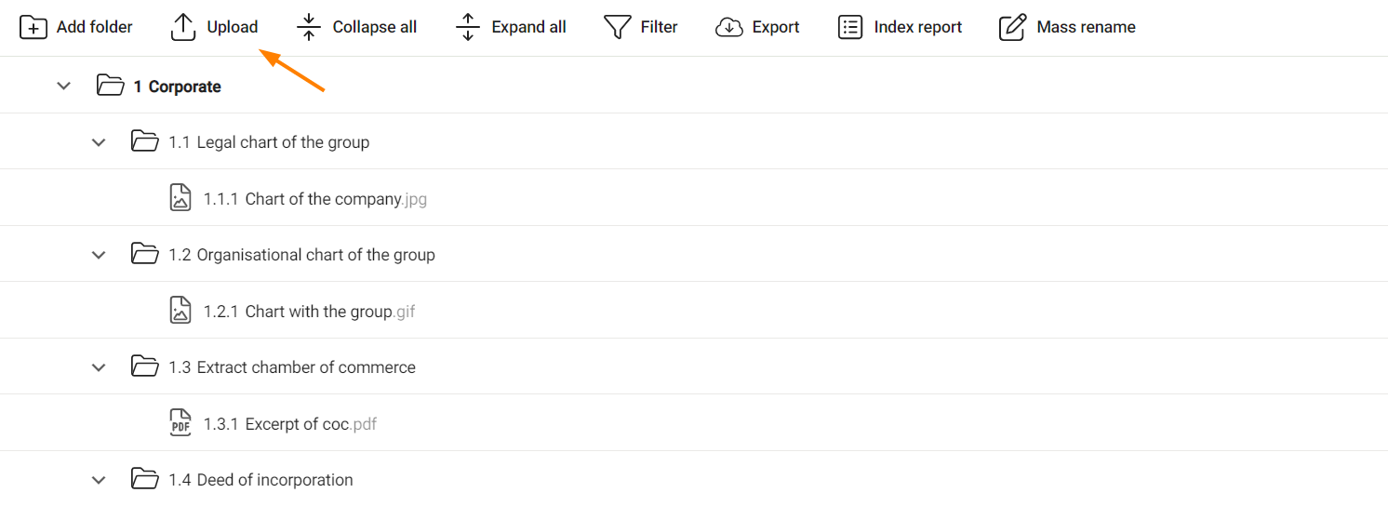The height and width of the screenshot is (506, 1388).
Task: Click the Add folder icon
Action: click(x=33, y=28)
